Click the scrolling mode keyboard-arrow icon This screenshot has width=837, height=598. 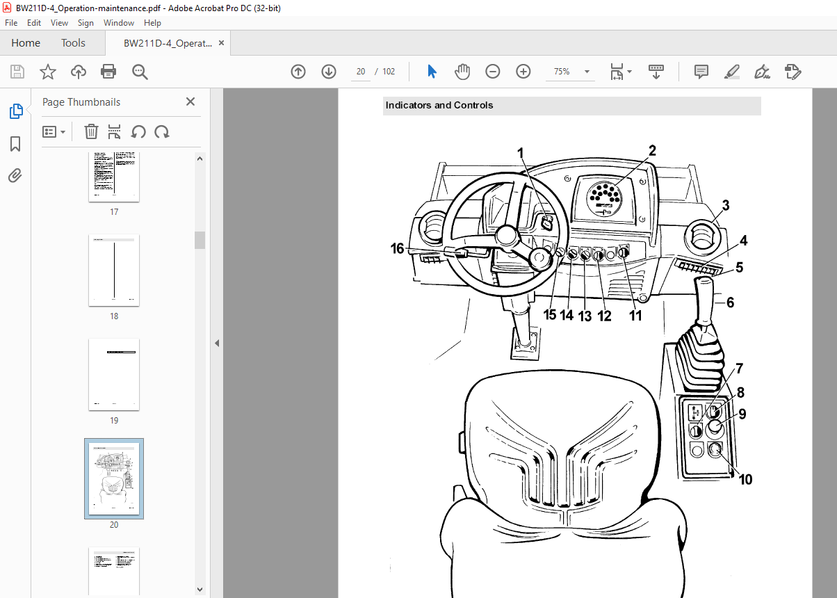click(656, 72)
